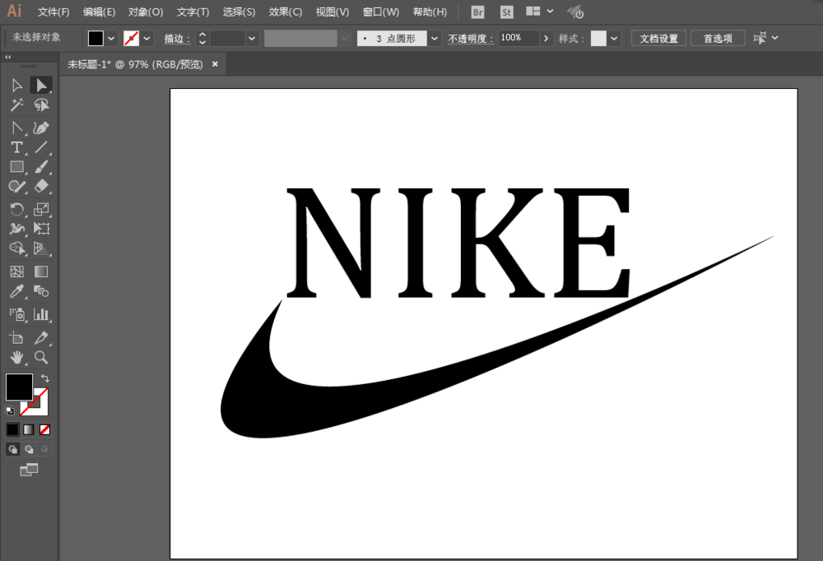The width and height of the screenshot is (823, 561).
Task: Pick the Eyedropper tool
Action: point(16,291)
